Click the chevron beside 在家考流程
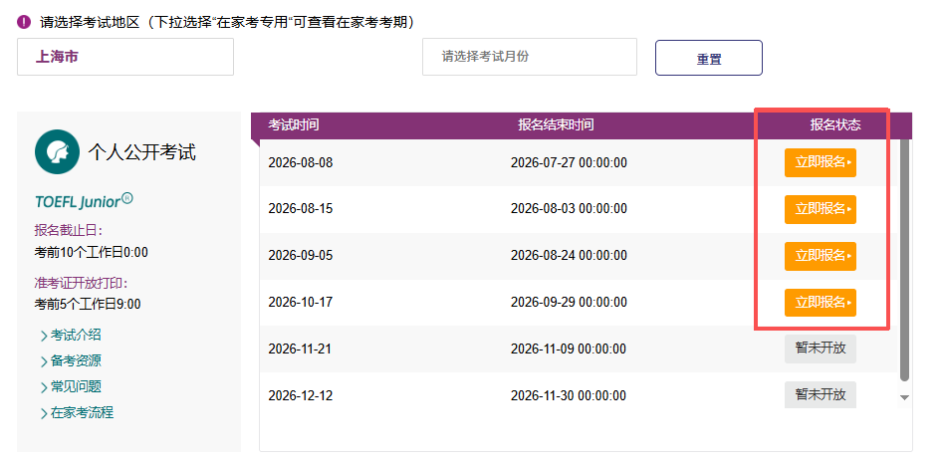This screenshot has width=943, height=466. 43,413
